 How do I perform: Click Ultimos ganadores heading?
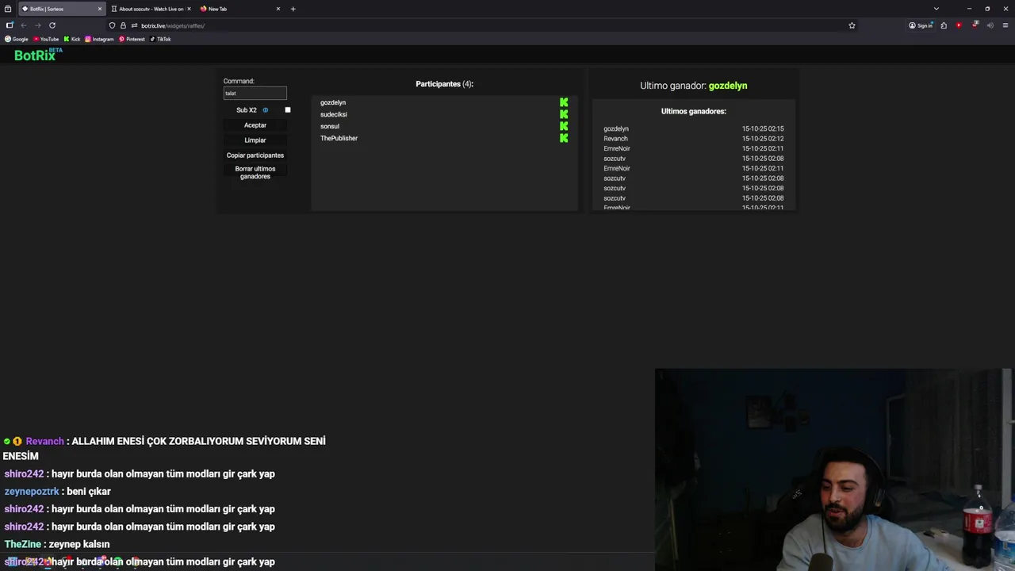tap(694, 111)
